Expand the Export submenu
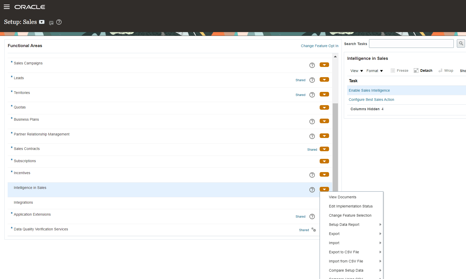Image resolution: width=466 pixels, height=279 pixels. coord(351,234)
